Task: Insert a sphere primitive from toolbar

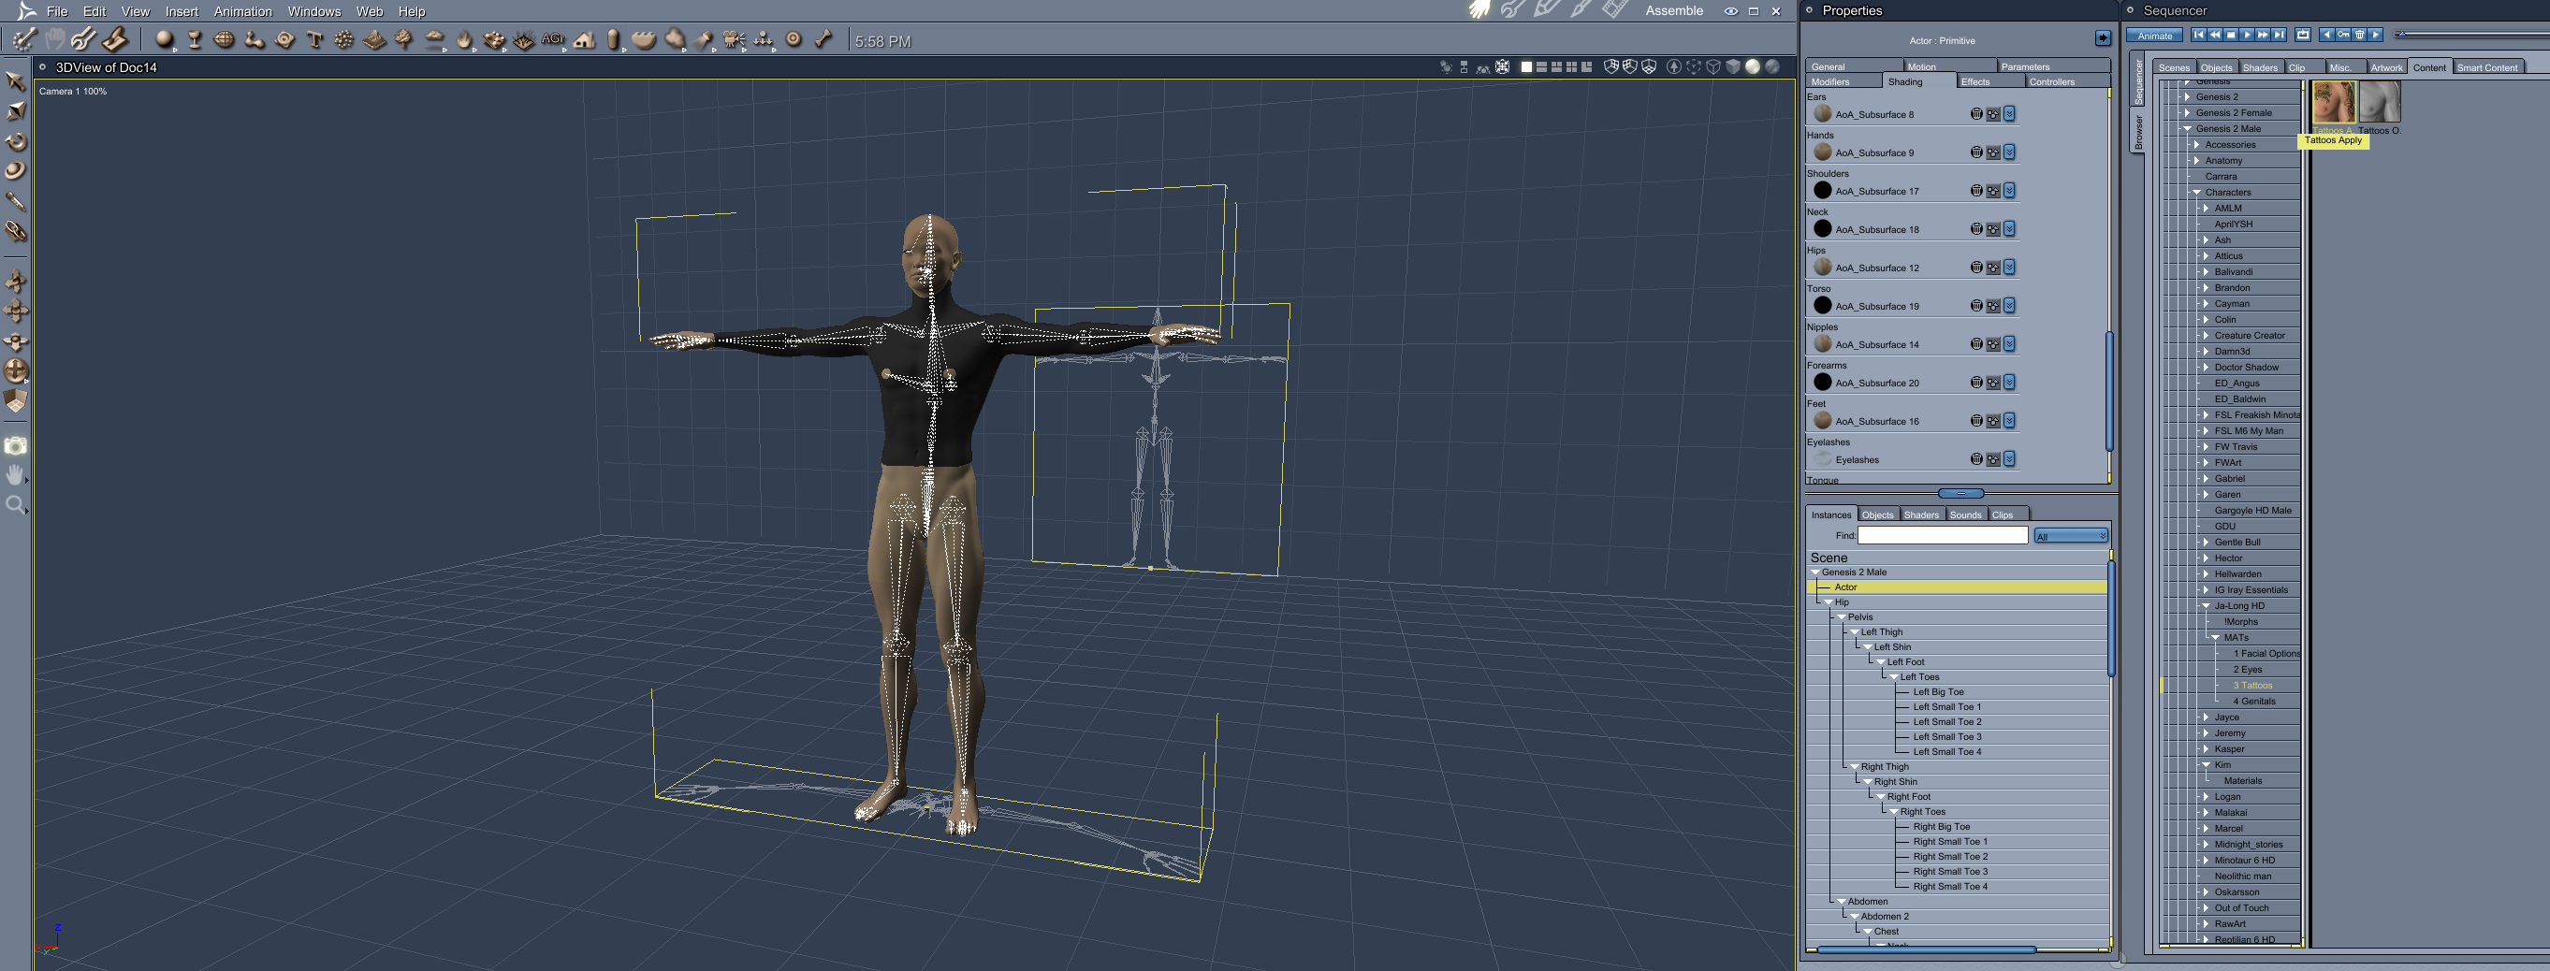Action: pos(165,39)
